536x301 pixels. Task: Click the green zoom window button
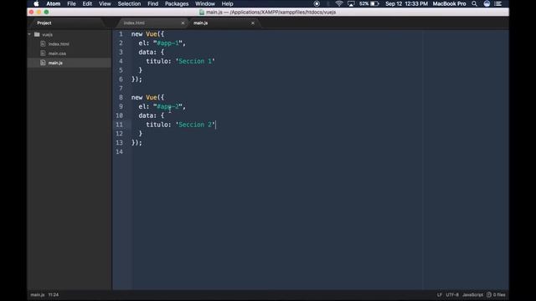click(x=47, y=13)
